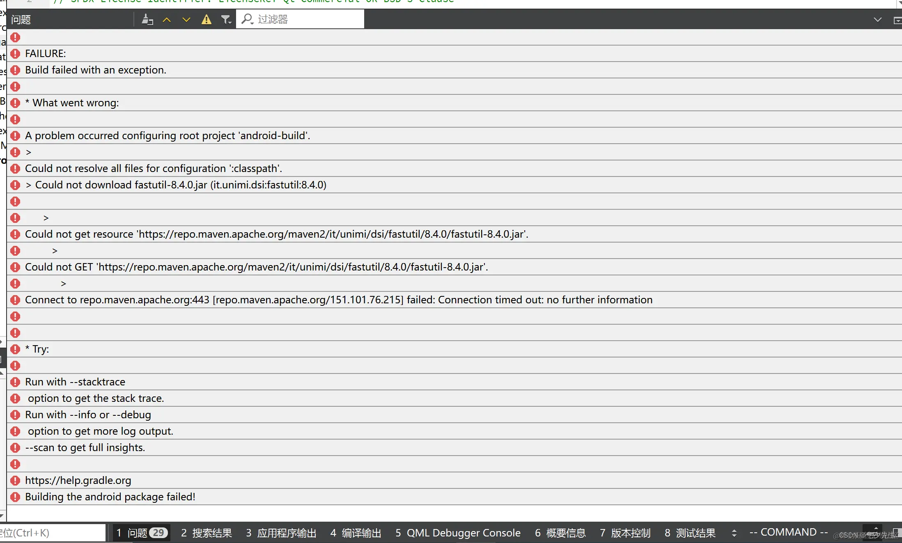Switch to 2 搜索结果 tab
This screenshot has width=902, height=543.
point(207,533)
